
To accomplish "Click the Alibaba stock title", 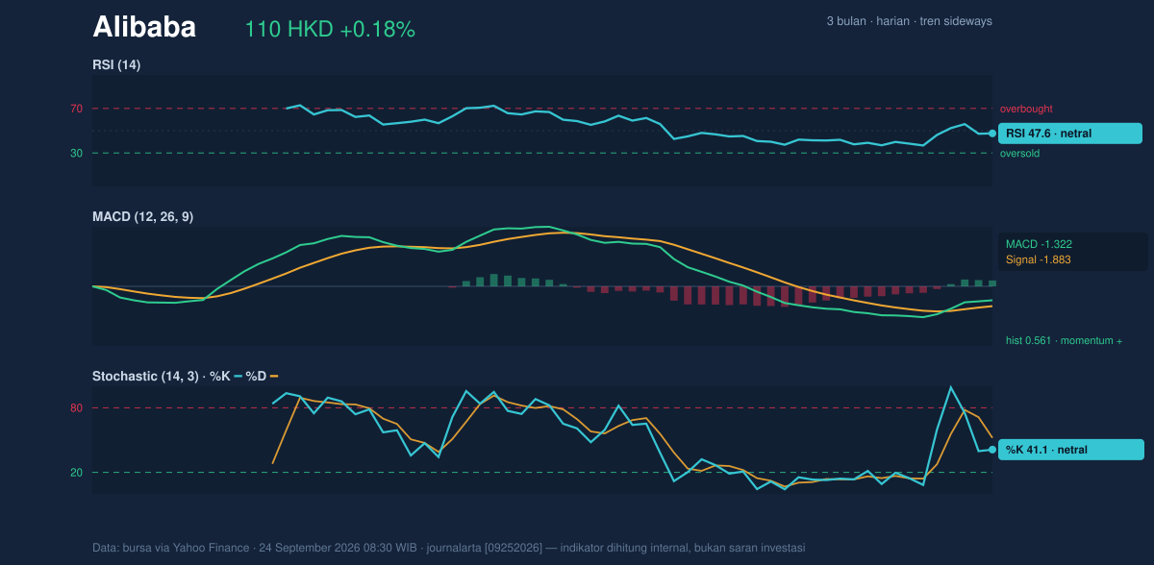I will (x=144, y=28).
